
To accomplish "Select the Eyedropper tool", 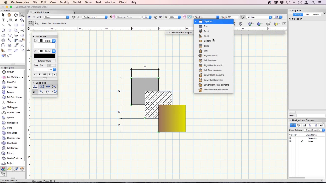I will tap(9, 40).
